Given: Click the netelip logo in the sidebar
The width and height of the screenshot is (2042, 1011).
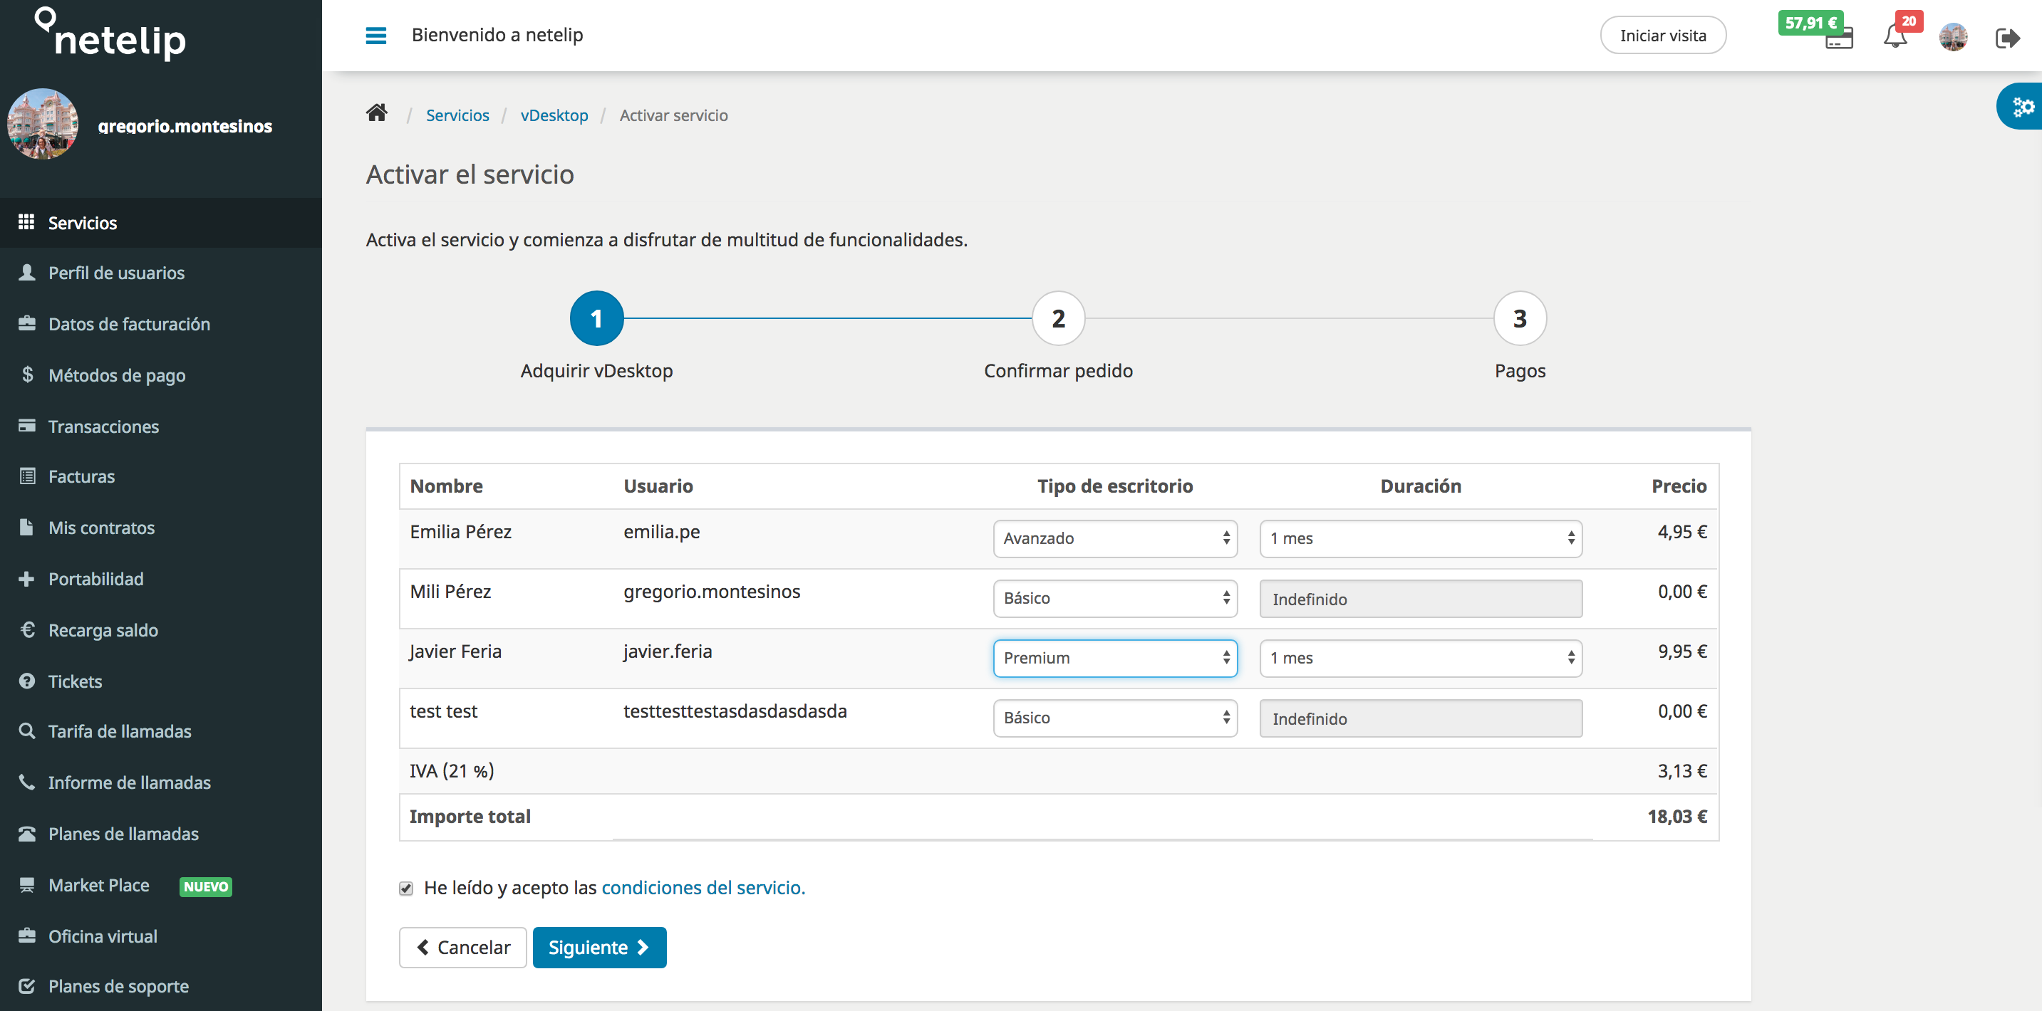Looking at the screenshot, I should click(x=111, y=33).
